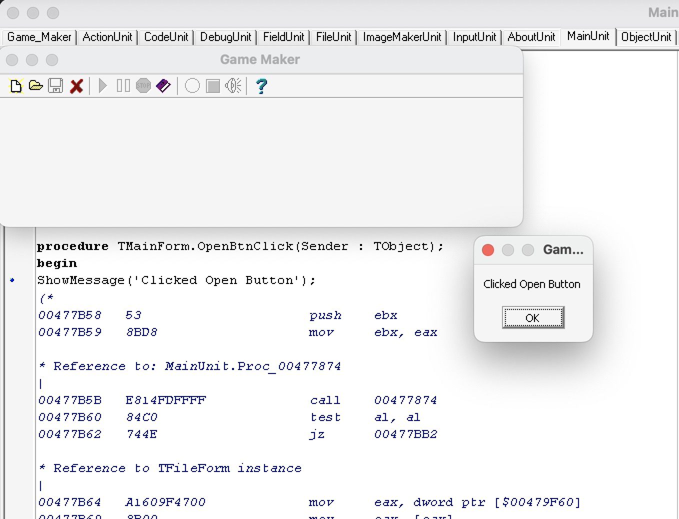The image size is (679, 519).
Task: Click the 'mov eax, dword ptr [$00479F60]' line
Action: coord(309,502)
